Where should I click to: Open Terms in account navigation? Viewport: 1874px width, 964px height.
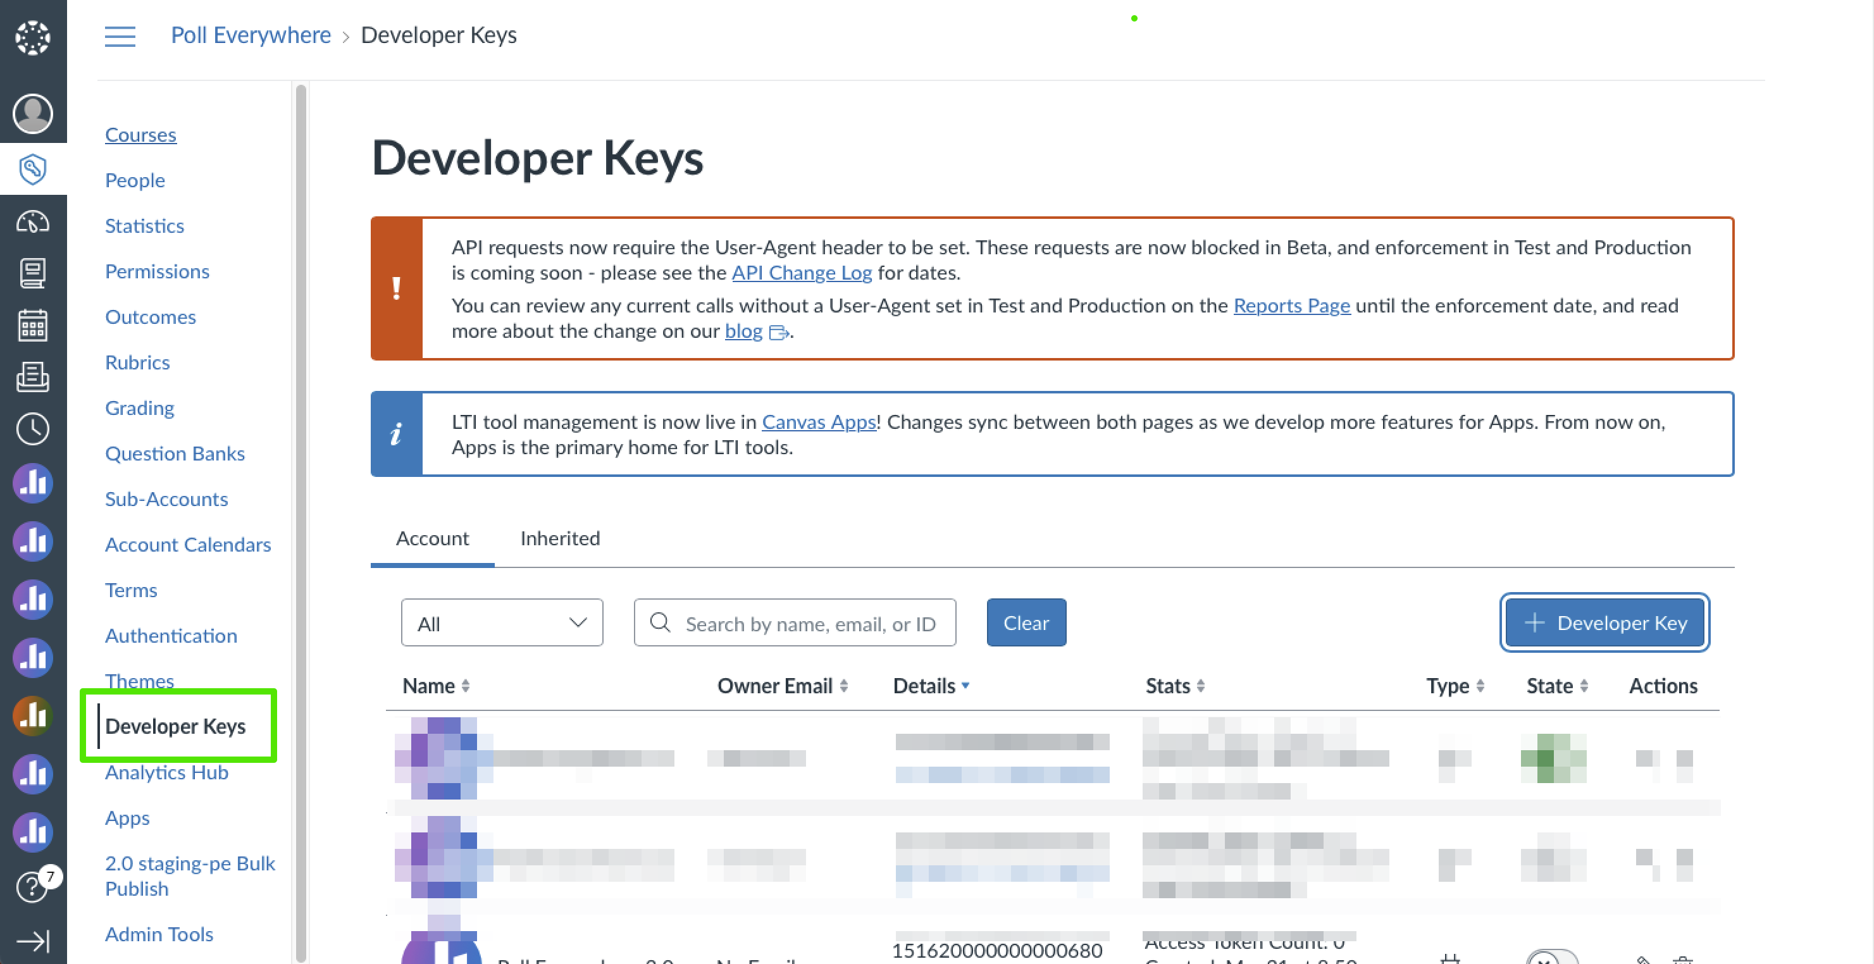pos(131,590)
